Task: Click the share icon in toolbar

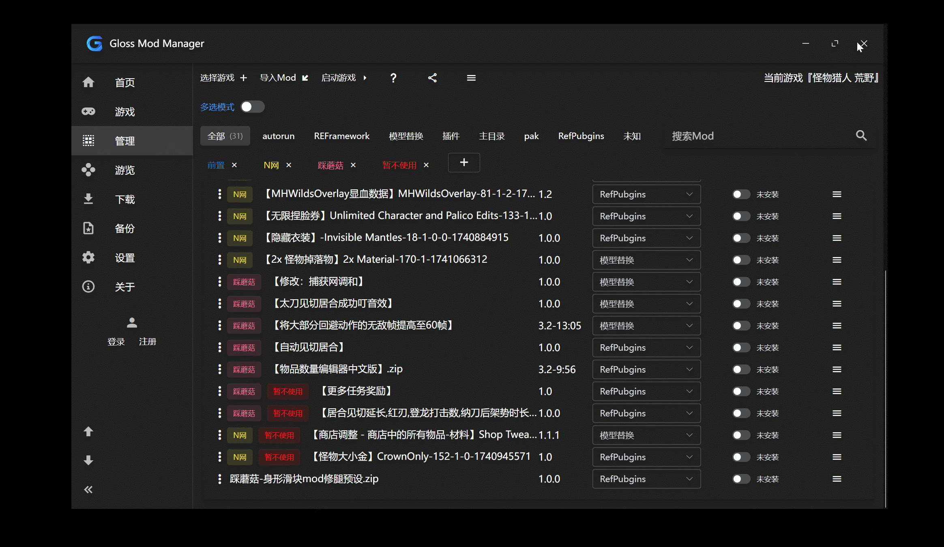Action: (432, 78)
